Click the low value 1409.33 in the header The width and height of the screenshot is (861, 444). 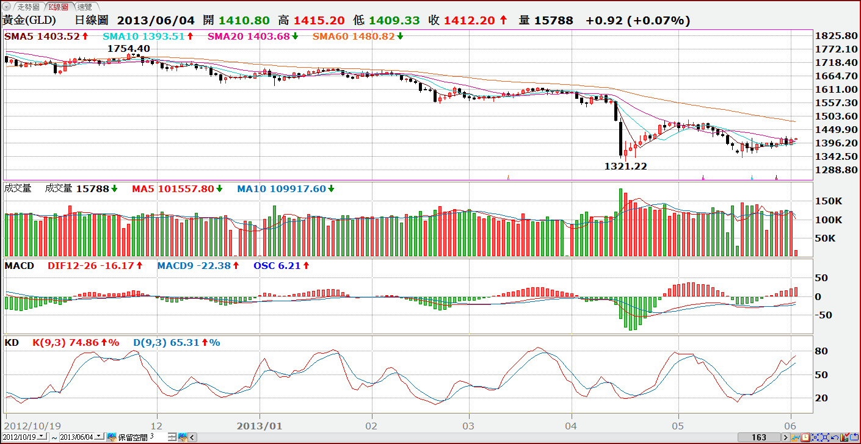pyautogui.click(x=394, y=20)
